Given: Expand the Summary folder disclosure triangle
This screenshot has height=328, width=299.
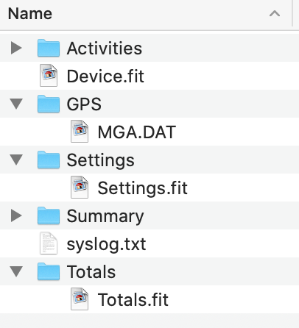Looking at the screenshot, I should click(16, 215).
